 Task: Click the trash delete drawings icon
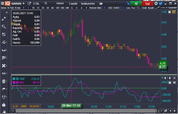pos(4,81)
